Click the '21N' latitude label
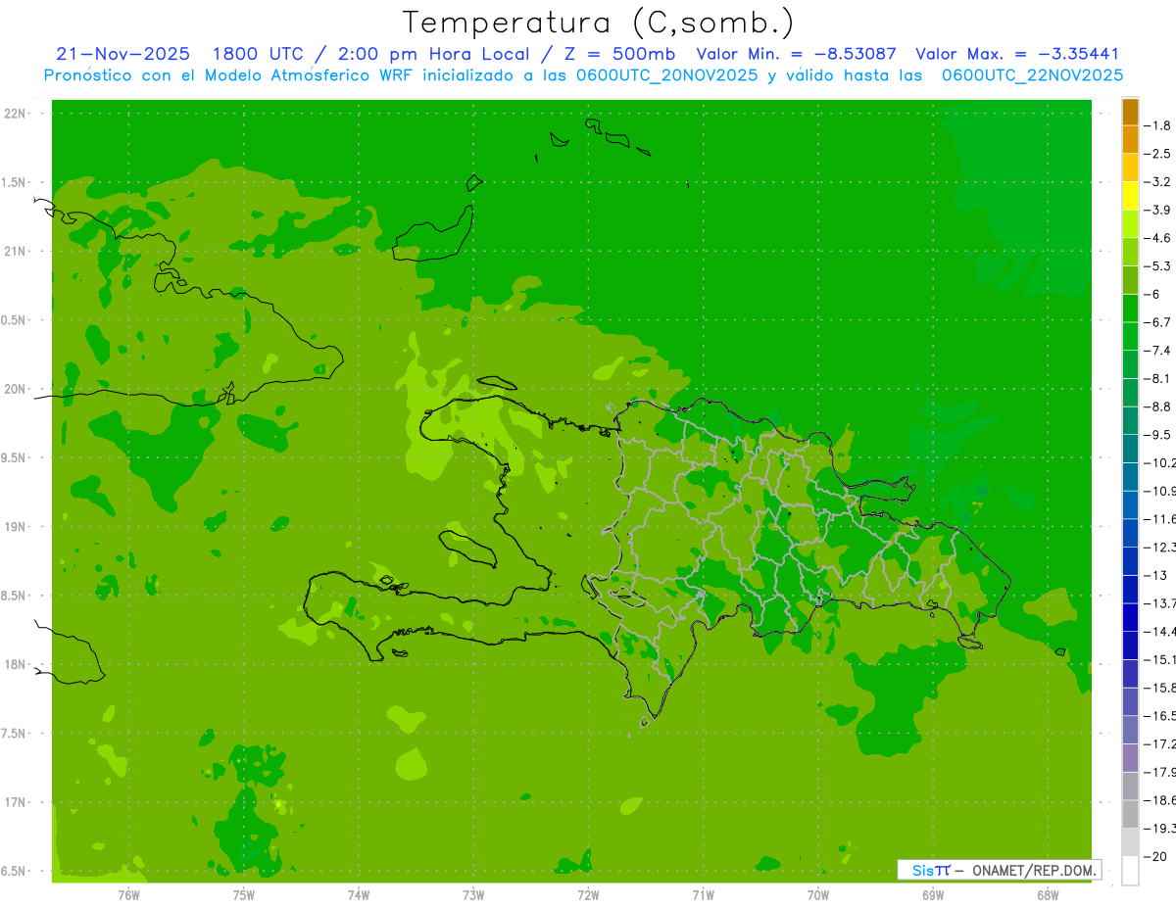The width and height of the screenshot is (1176, 908). point(14,252)
